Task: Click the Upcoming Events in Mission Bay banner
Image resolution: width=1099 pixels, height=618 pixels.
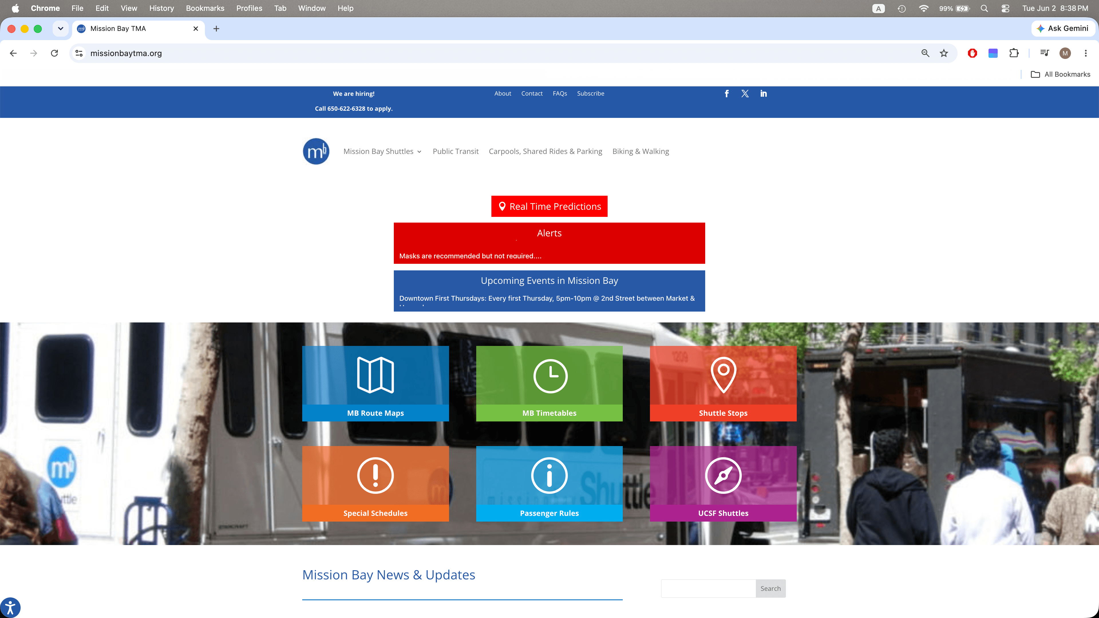Action: tap(549, 291)
